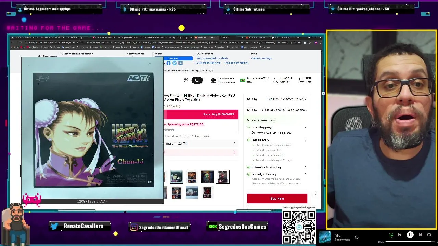This screenshot has height=246, width=438.
Task: Click the Kick SegredosDosGames banner
Action: (x=237, y=227)
